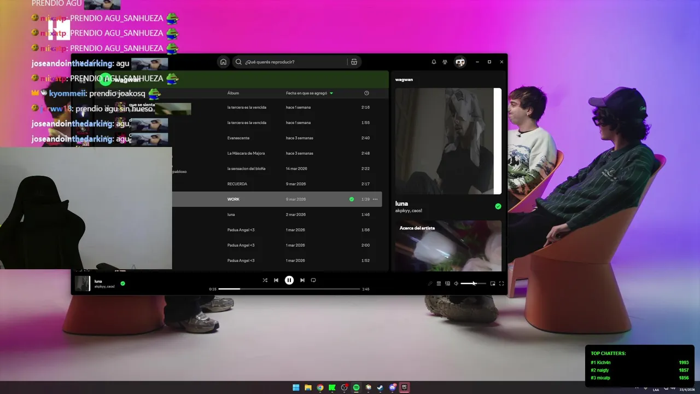Screen dimensions: 700x394
Task: Open the lyrics icon in player bar
Action: (430, 283)
